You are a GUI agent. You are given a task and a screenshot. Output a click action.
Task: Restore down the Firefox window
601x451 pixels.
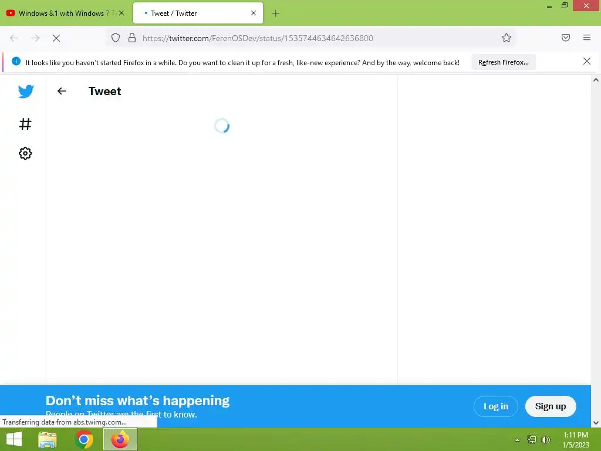[x=564, y=6]
